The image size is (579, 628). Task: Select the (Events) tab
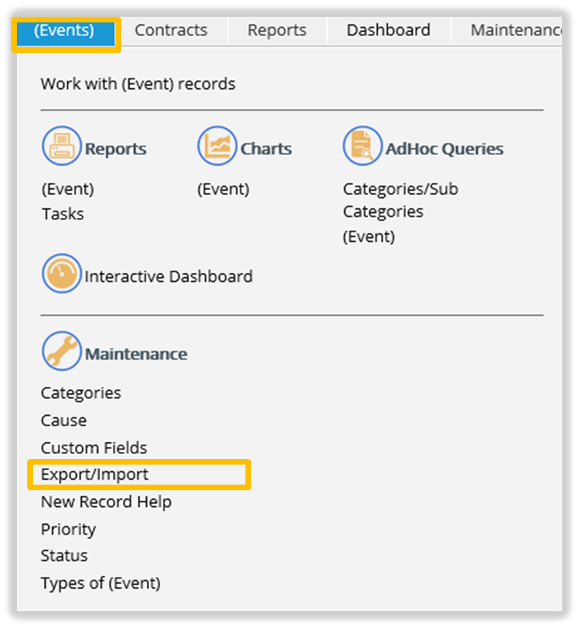click(x=64, y=31)
